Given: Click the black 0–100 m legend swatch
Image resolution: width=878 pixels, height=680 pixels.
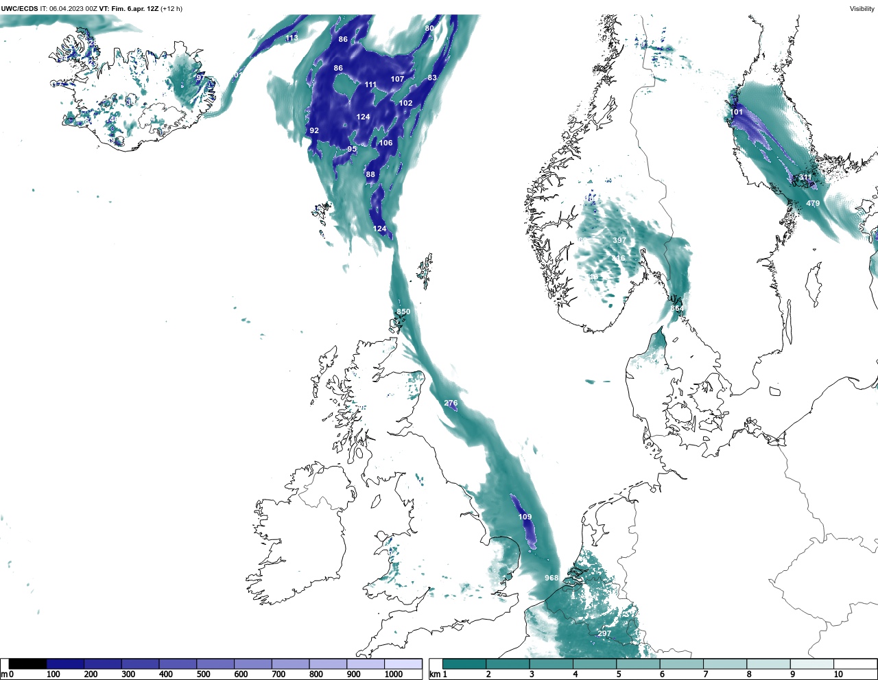Looking at the screenshot, I should point(28,664).
